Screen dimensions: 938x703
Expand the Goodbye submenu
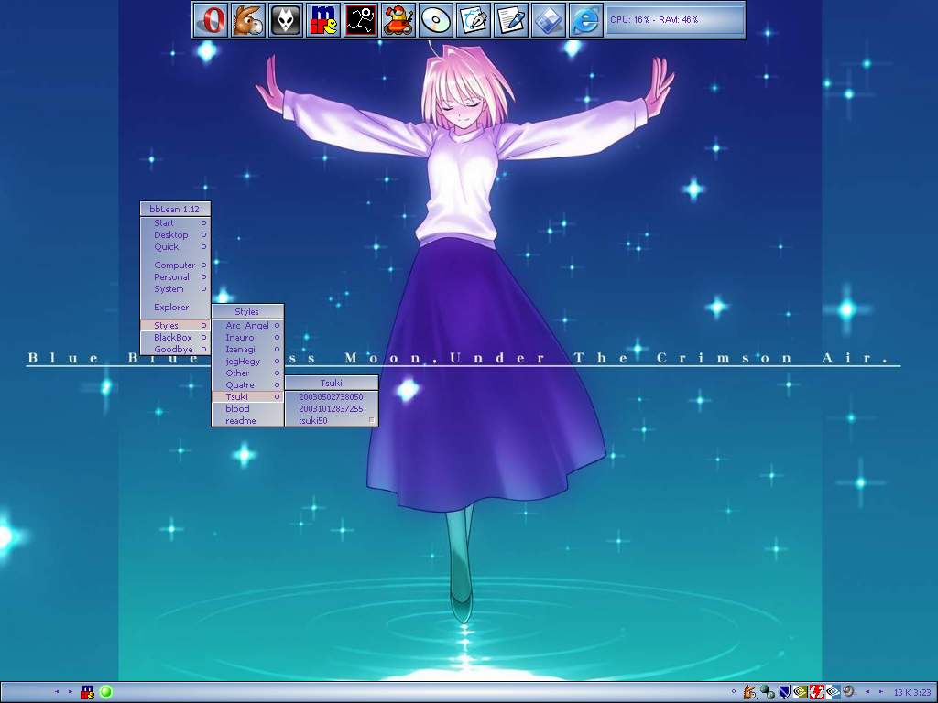coord(175,349)
